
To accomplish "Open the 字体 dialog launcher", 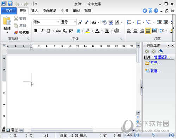I will tap(121, 39).
